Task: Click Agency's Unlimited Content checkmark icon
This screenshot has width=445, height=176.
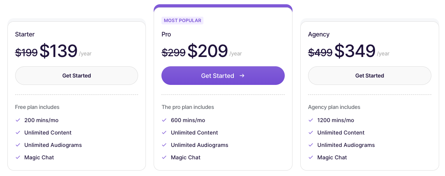Action: click(x=311, y=133)
